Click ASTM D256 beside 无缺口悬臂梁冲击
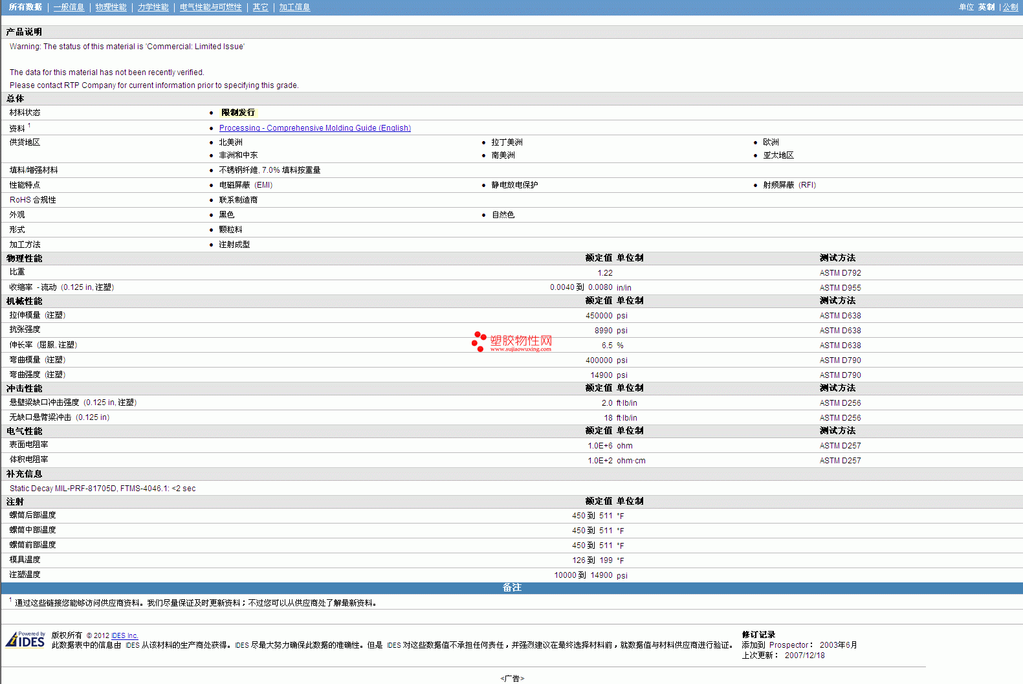Screen dimensions: 1023x684 point(840,418)
